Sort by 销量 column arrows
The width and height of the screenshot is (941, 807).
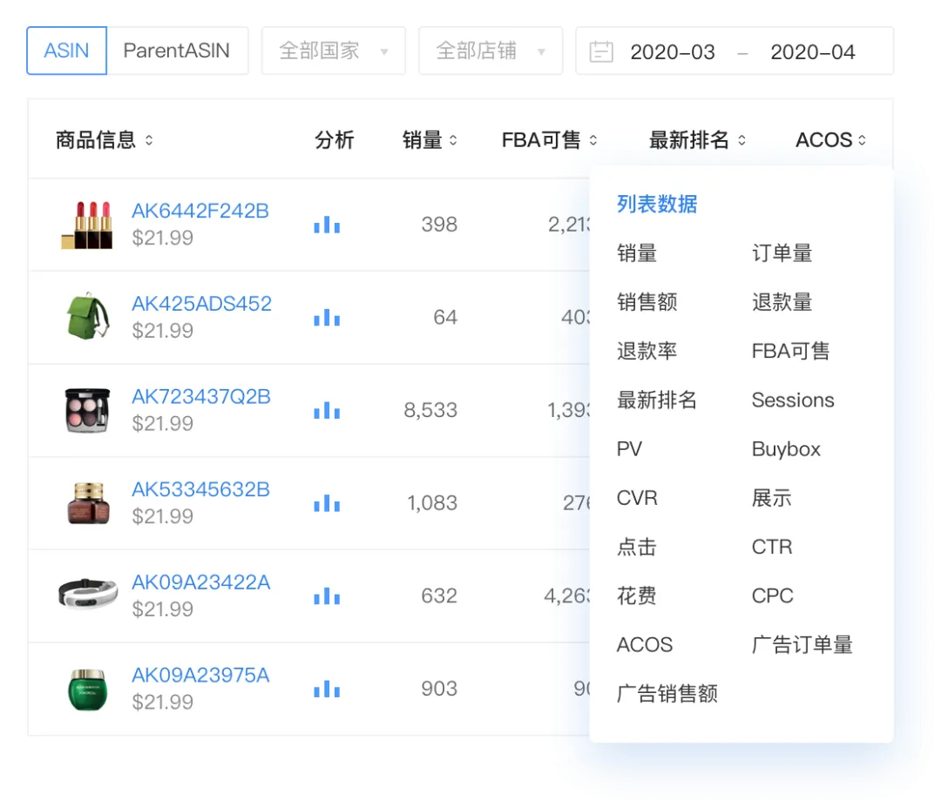(x=453, y=140)
